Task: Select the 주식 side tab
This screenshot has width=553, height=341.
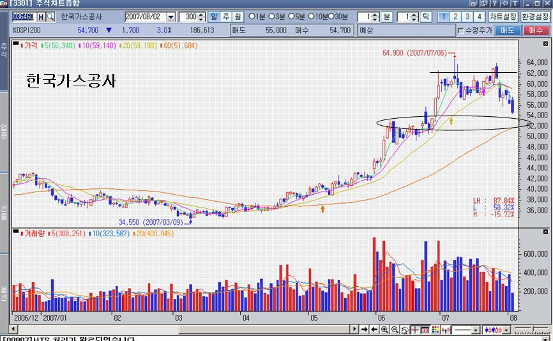Action: pyautogui.click(x=4, y=51)
